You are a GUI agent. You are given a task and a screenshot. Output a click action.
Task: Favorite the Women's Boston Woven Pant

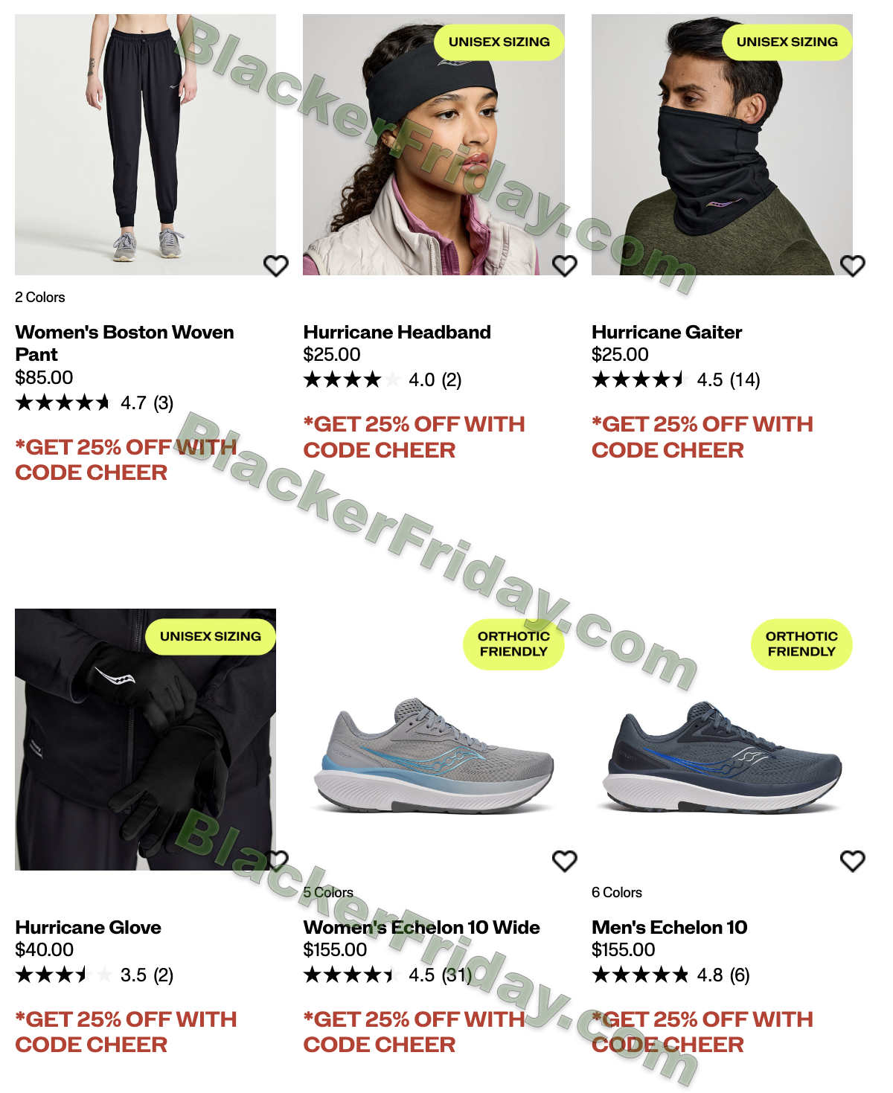tap(276, 266)
